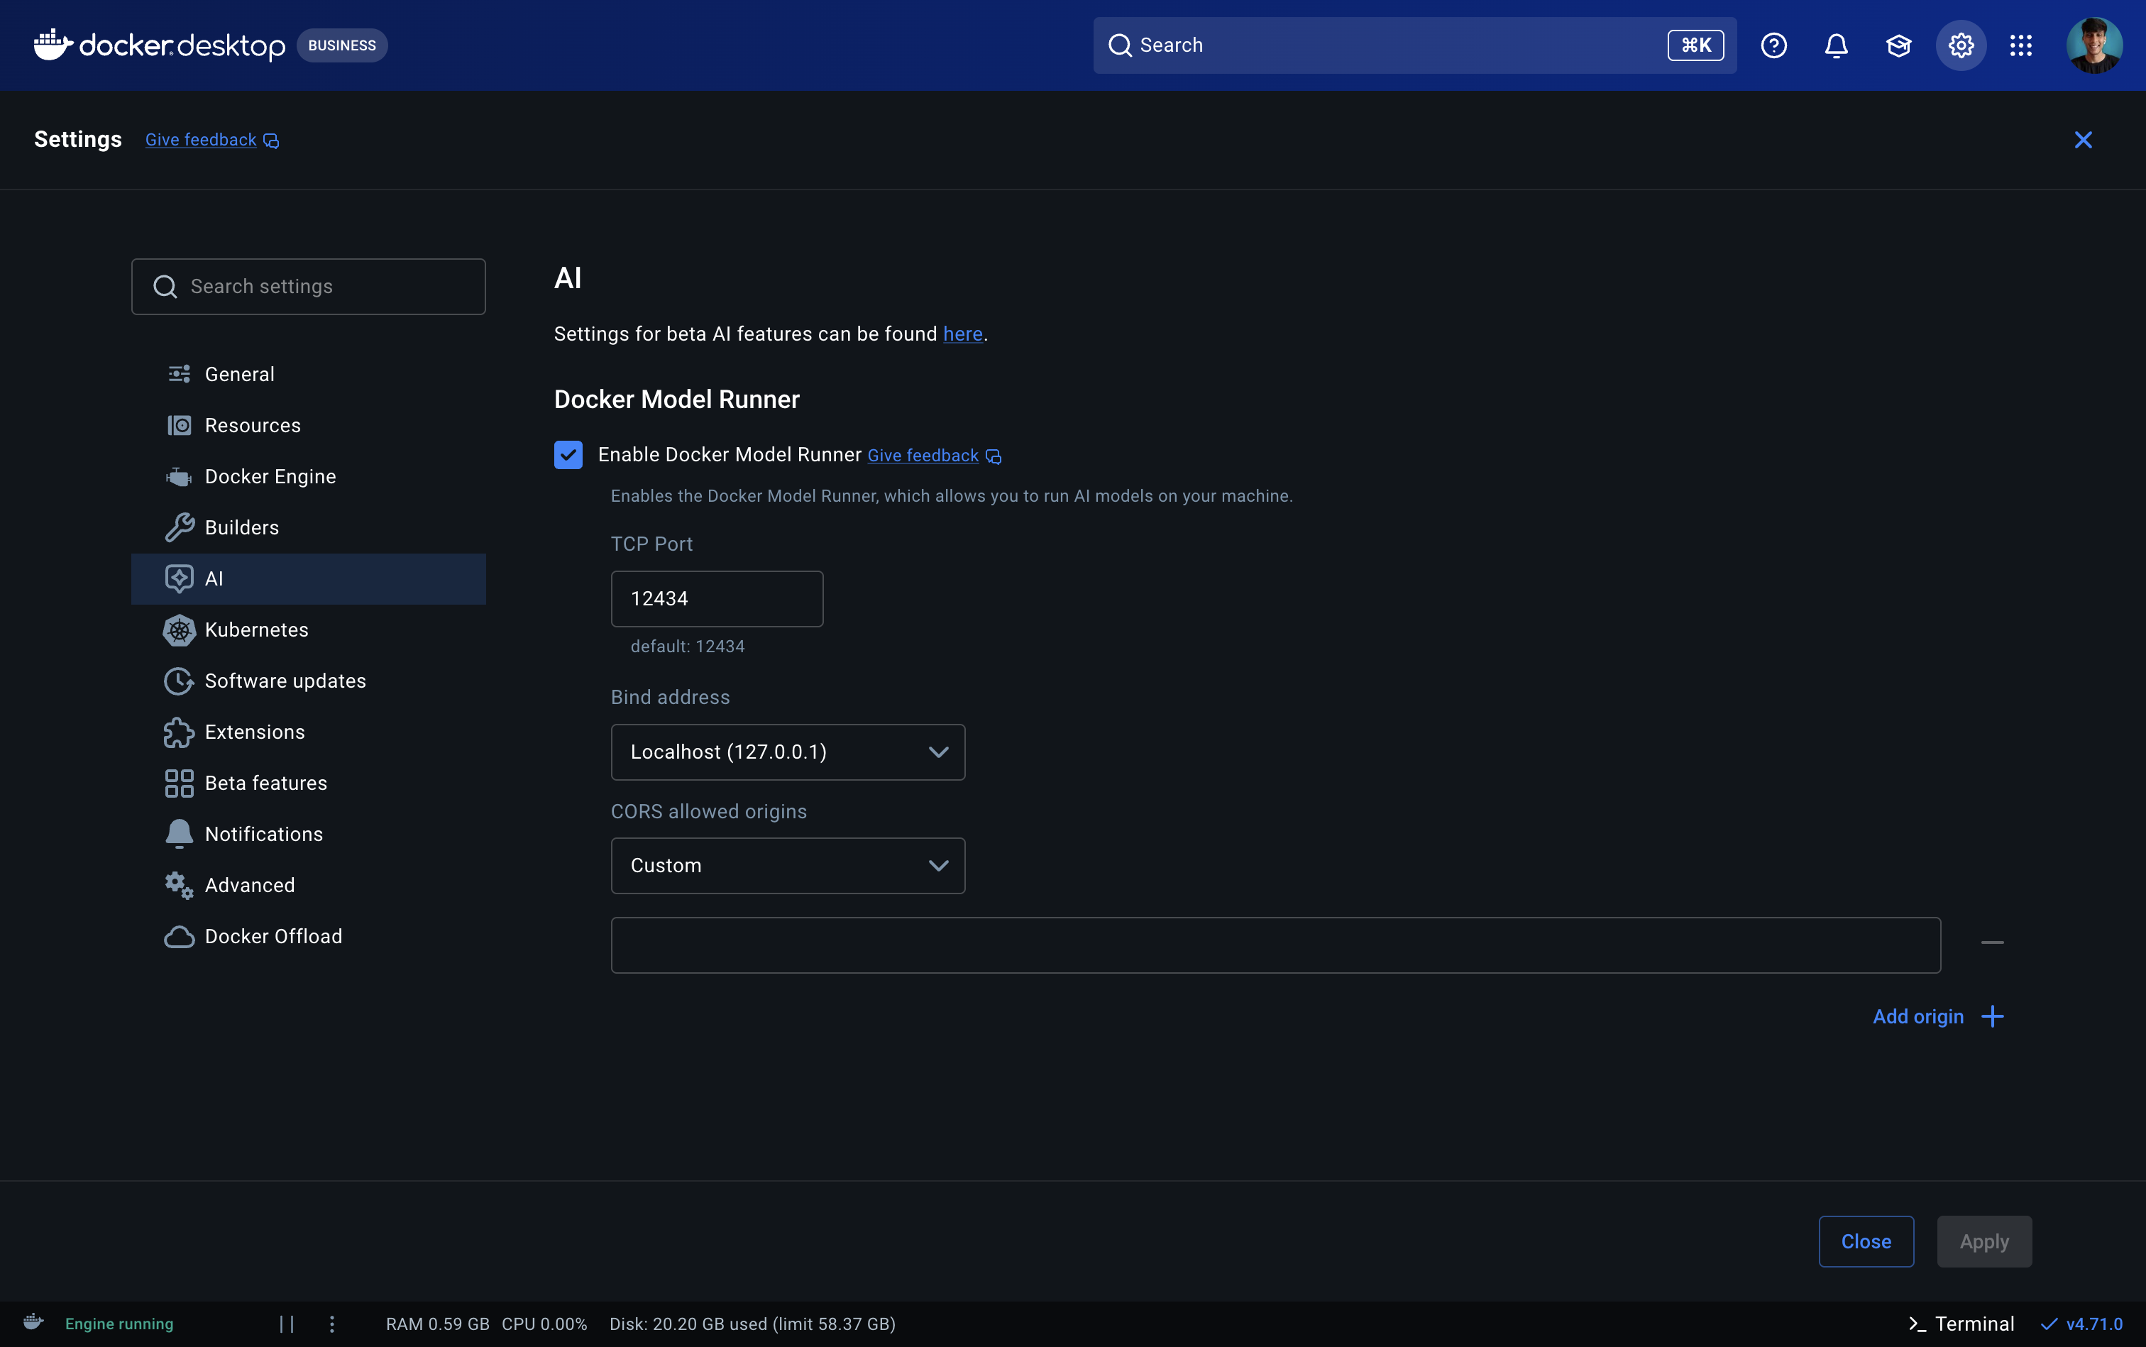Pause the engine with the pause icon

point(287,1324)
